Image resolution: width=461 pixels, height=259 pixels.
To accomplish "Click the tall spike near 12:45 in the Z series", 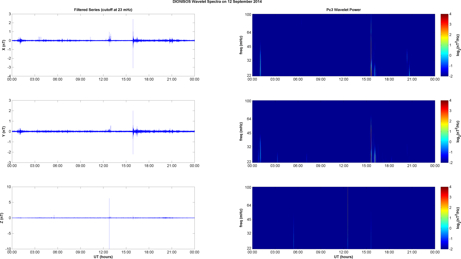I will [x=109, y=224].
